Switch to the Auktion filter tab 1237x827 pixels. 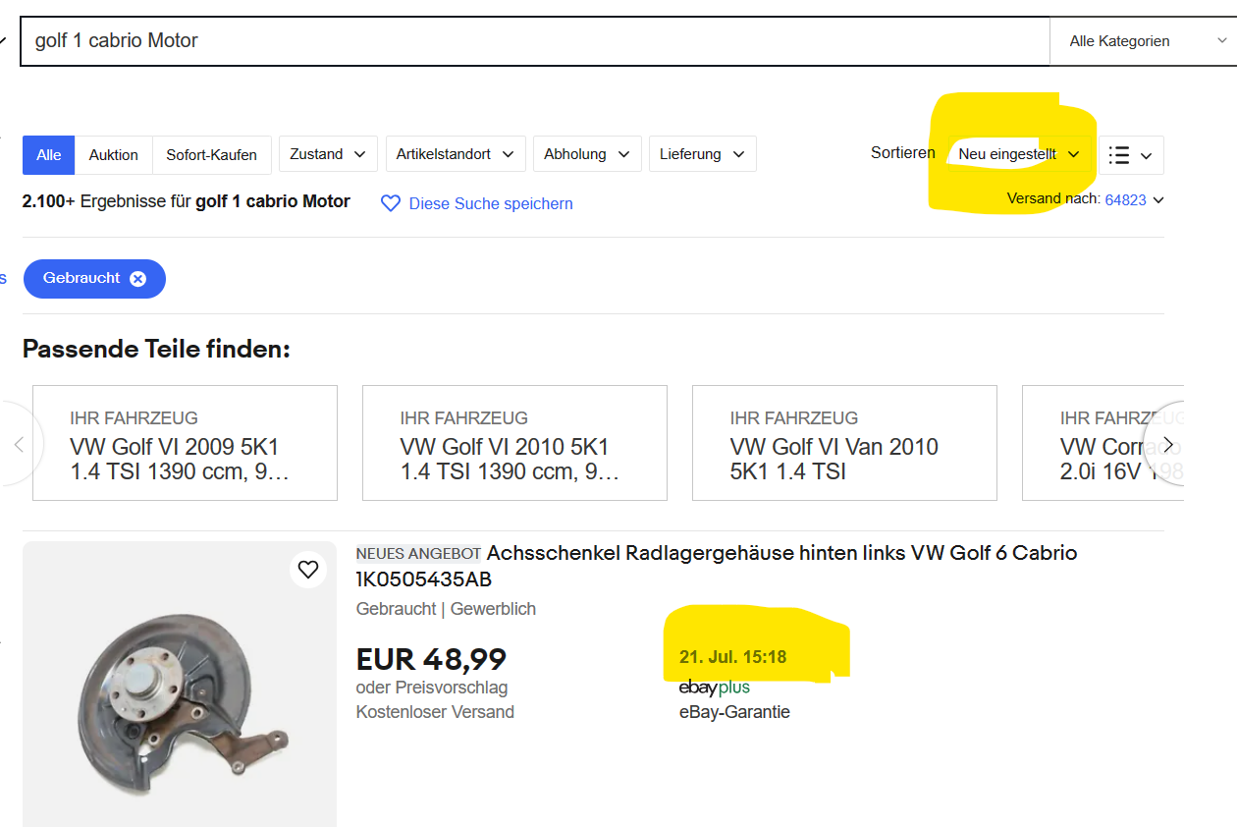[114, 155]
